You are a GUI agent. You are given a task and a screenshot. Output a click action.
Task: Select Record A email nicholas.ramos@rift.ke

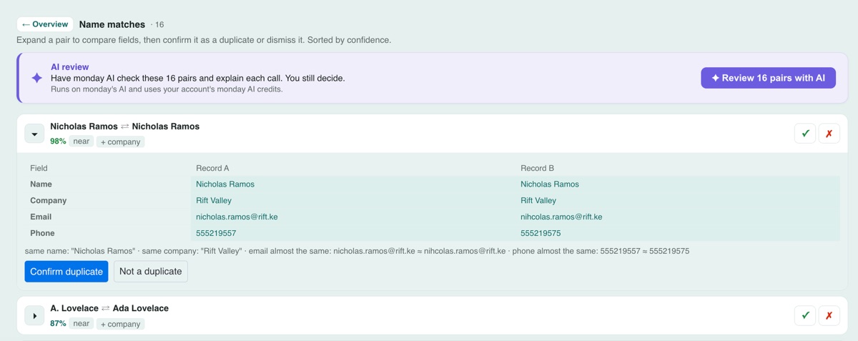coord(237,217)
